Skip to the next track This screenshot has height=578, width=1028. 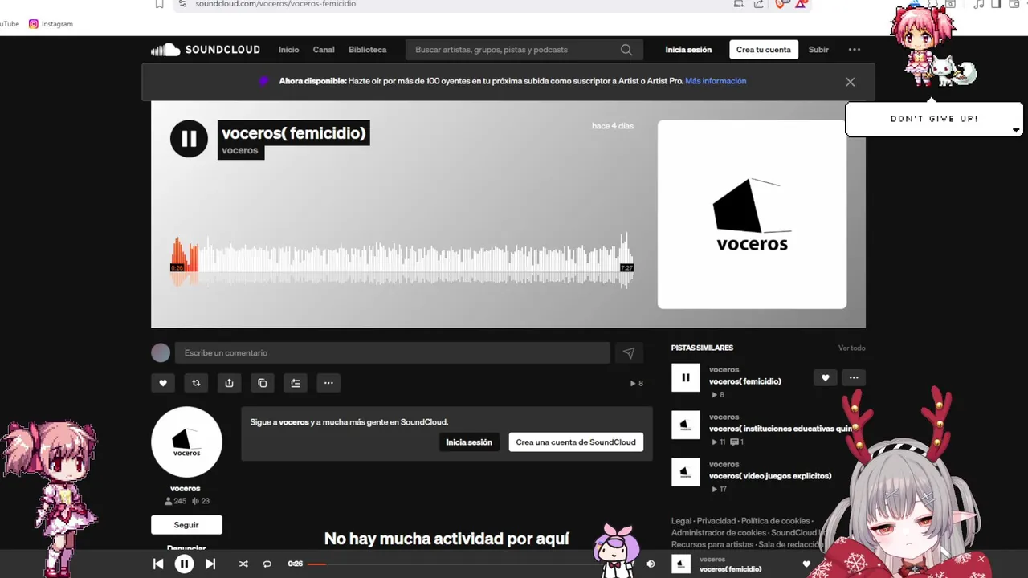tap(210, 564)
